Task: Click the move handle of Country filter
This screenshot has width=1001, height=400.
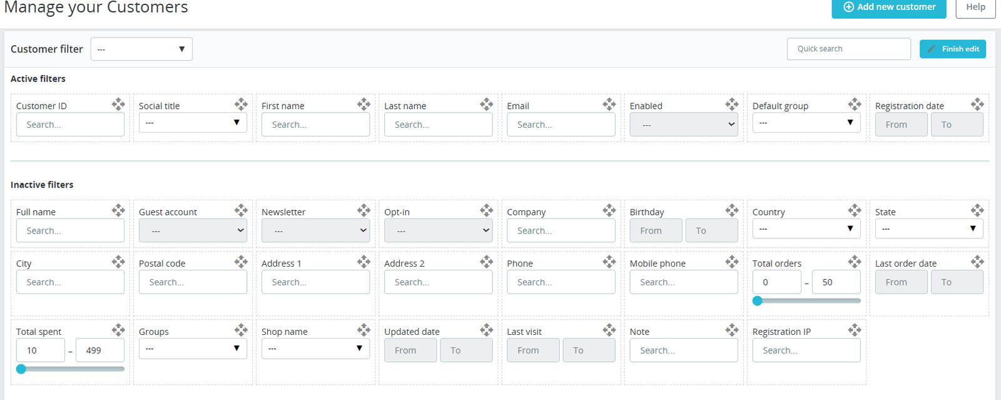Action: (x=854, y=210)
